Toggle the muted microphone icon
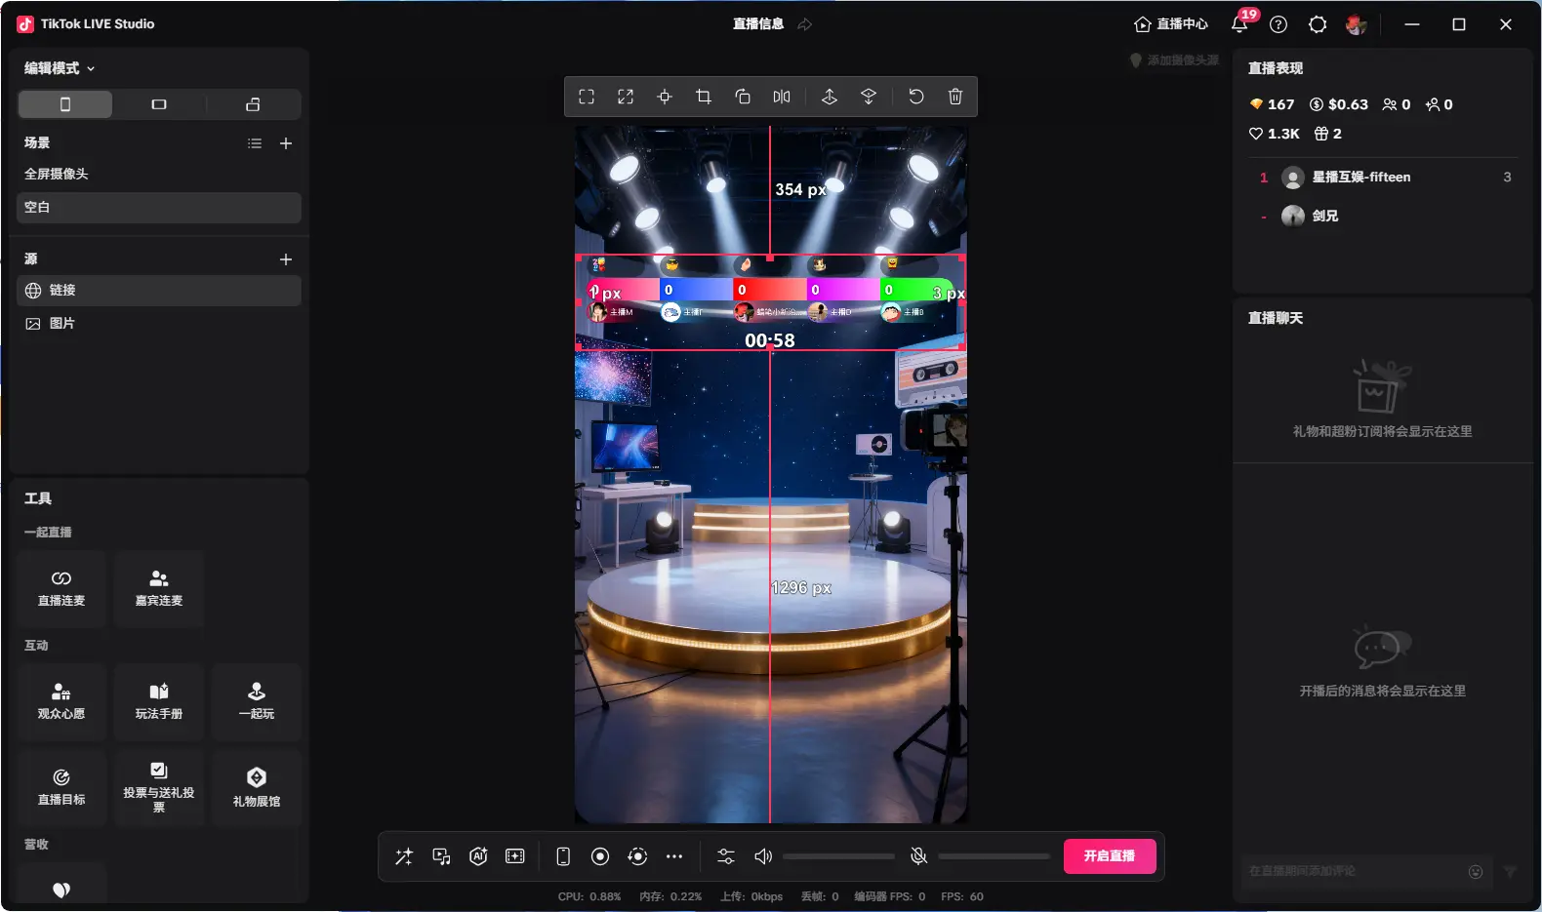The height and width of the screenshot is (912, 1542). [x=918, y=856]
